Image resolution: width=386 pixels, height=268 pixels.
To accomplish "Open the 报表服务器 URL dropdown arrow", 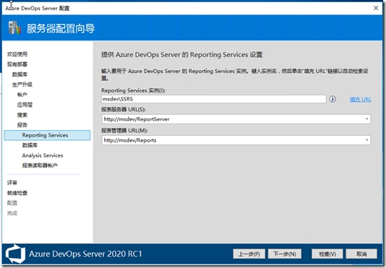I will (x=366, y=119).
